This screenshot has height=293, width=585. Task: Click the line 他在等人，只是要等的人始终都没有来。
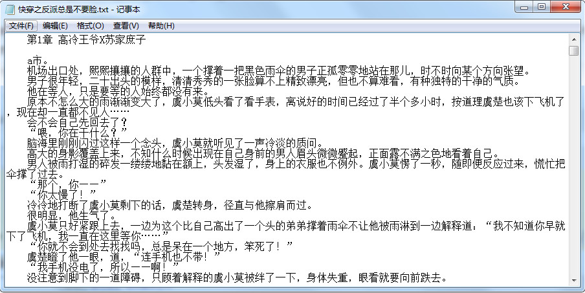[118, 91]
